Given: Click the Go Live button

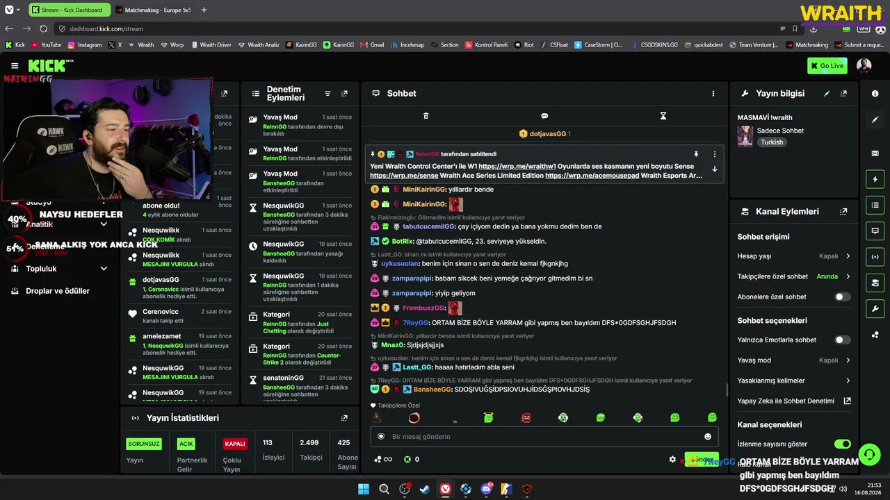Looking at the screenshot, I should point(827,66).
